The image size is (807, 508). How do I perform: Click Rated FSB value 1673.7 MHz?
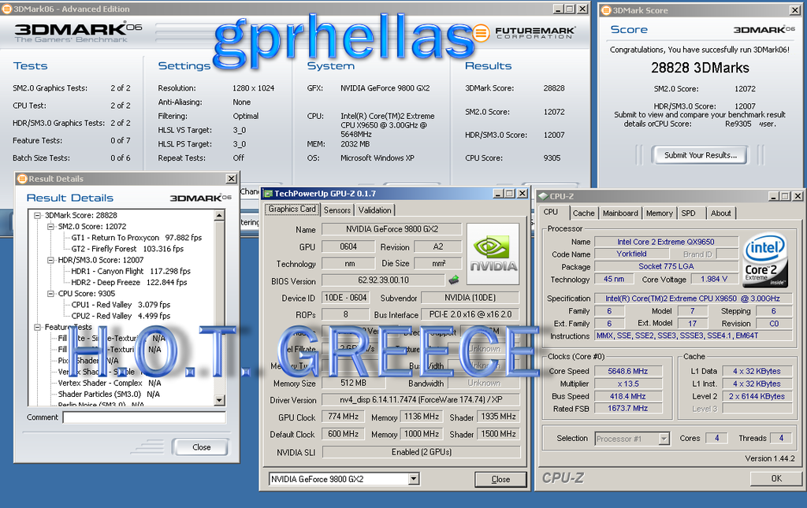point(627,408)
